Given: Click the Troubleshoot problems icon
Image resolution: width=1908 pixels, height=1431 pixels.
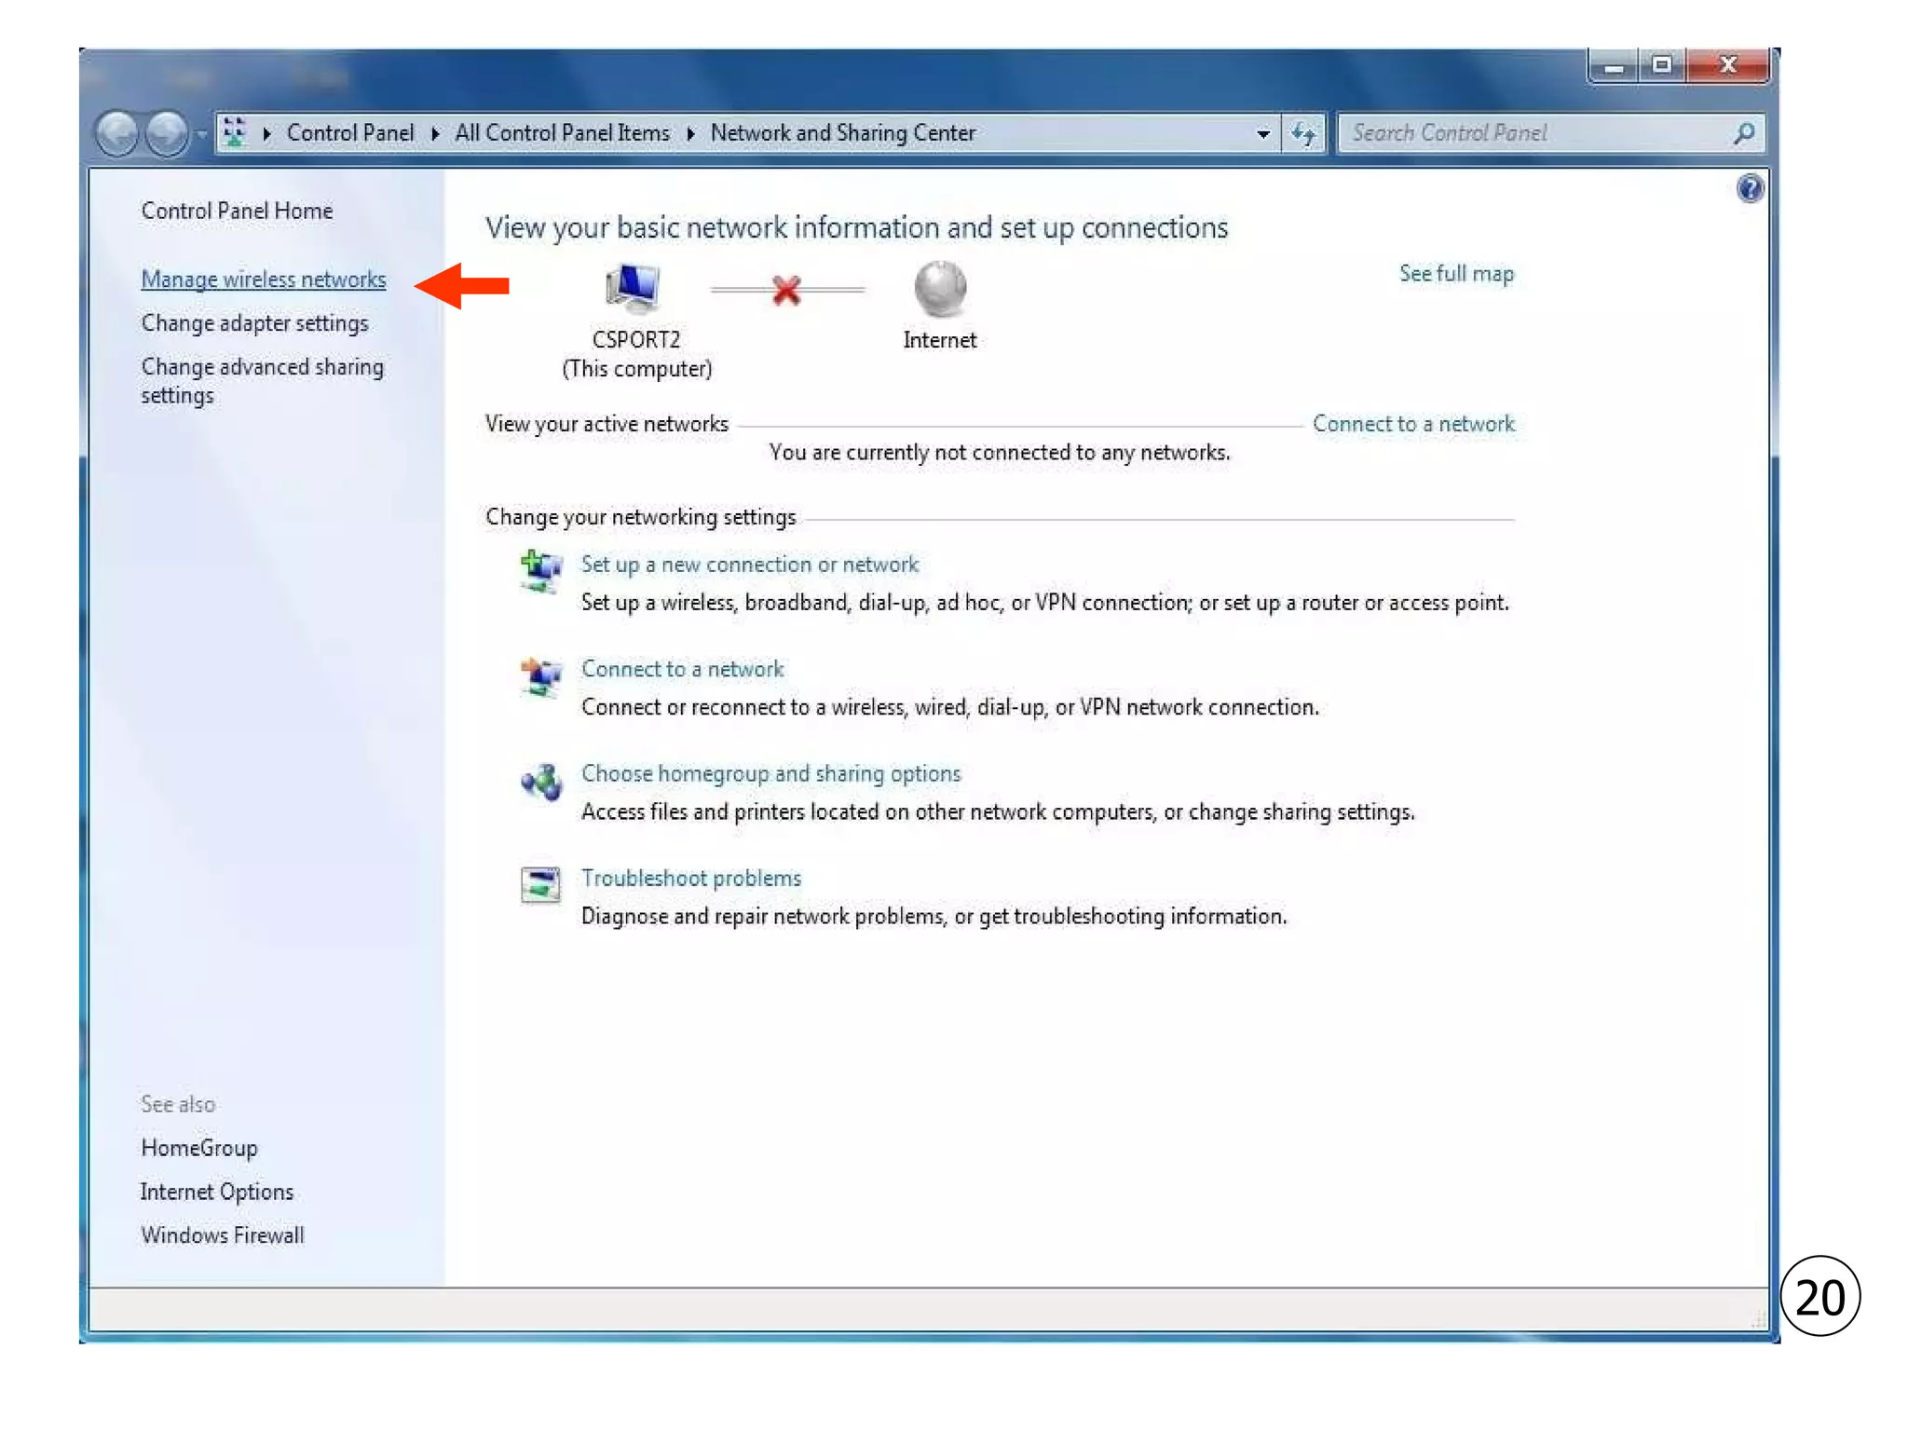Looking at the screenshot, I should 540,884.
